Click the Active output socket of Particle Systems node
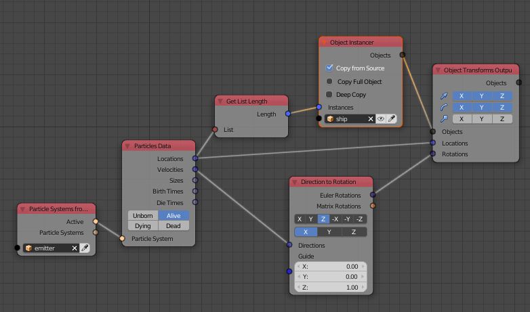530x312 pixels. (96, 221)
